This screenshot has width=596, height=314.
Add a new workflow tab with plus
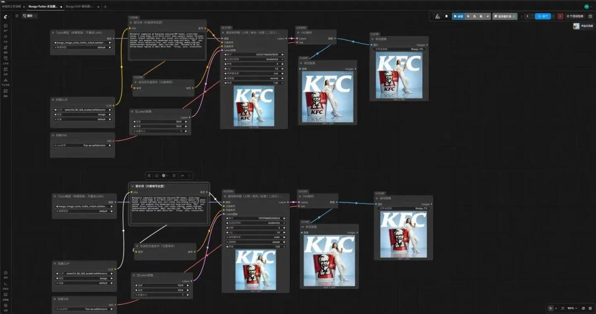105,7
